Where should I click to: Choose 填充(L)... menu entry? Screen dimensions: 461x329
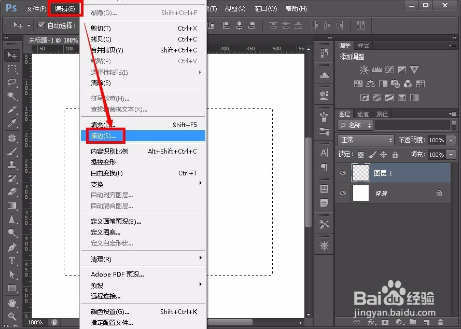(143, 125)
